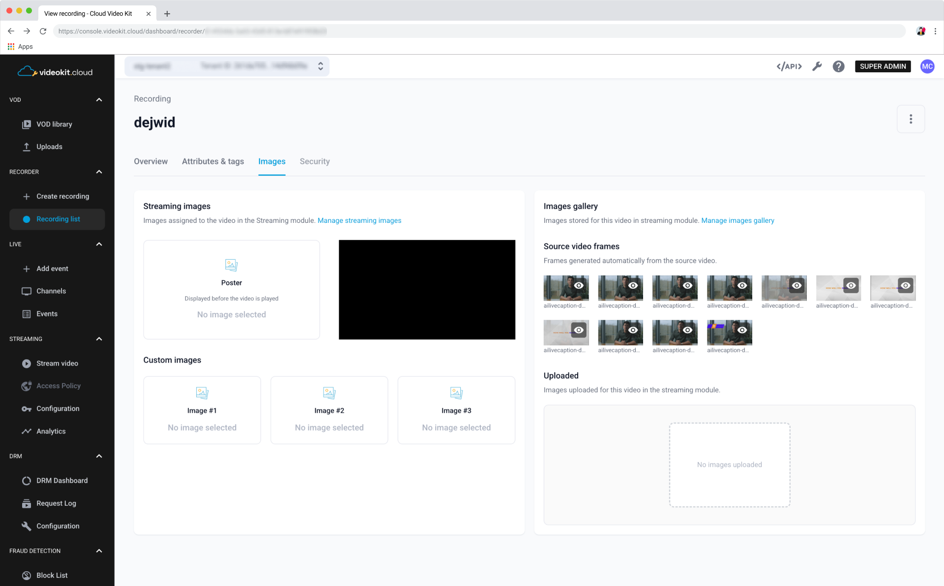The height and width of the screenshot is (586, 944).
Task: Click the Events list icon
Action: point(27,314)
